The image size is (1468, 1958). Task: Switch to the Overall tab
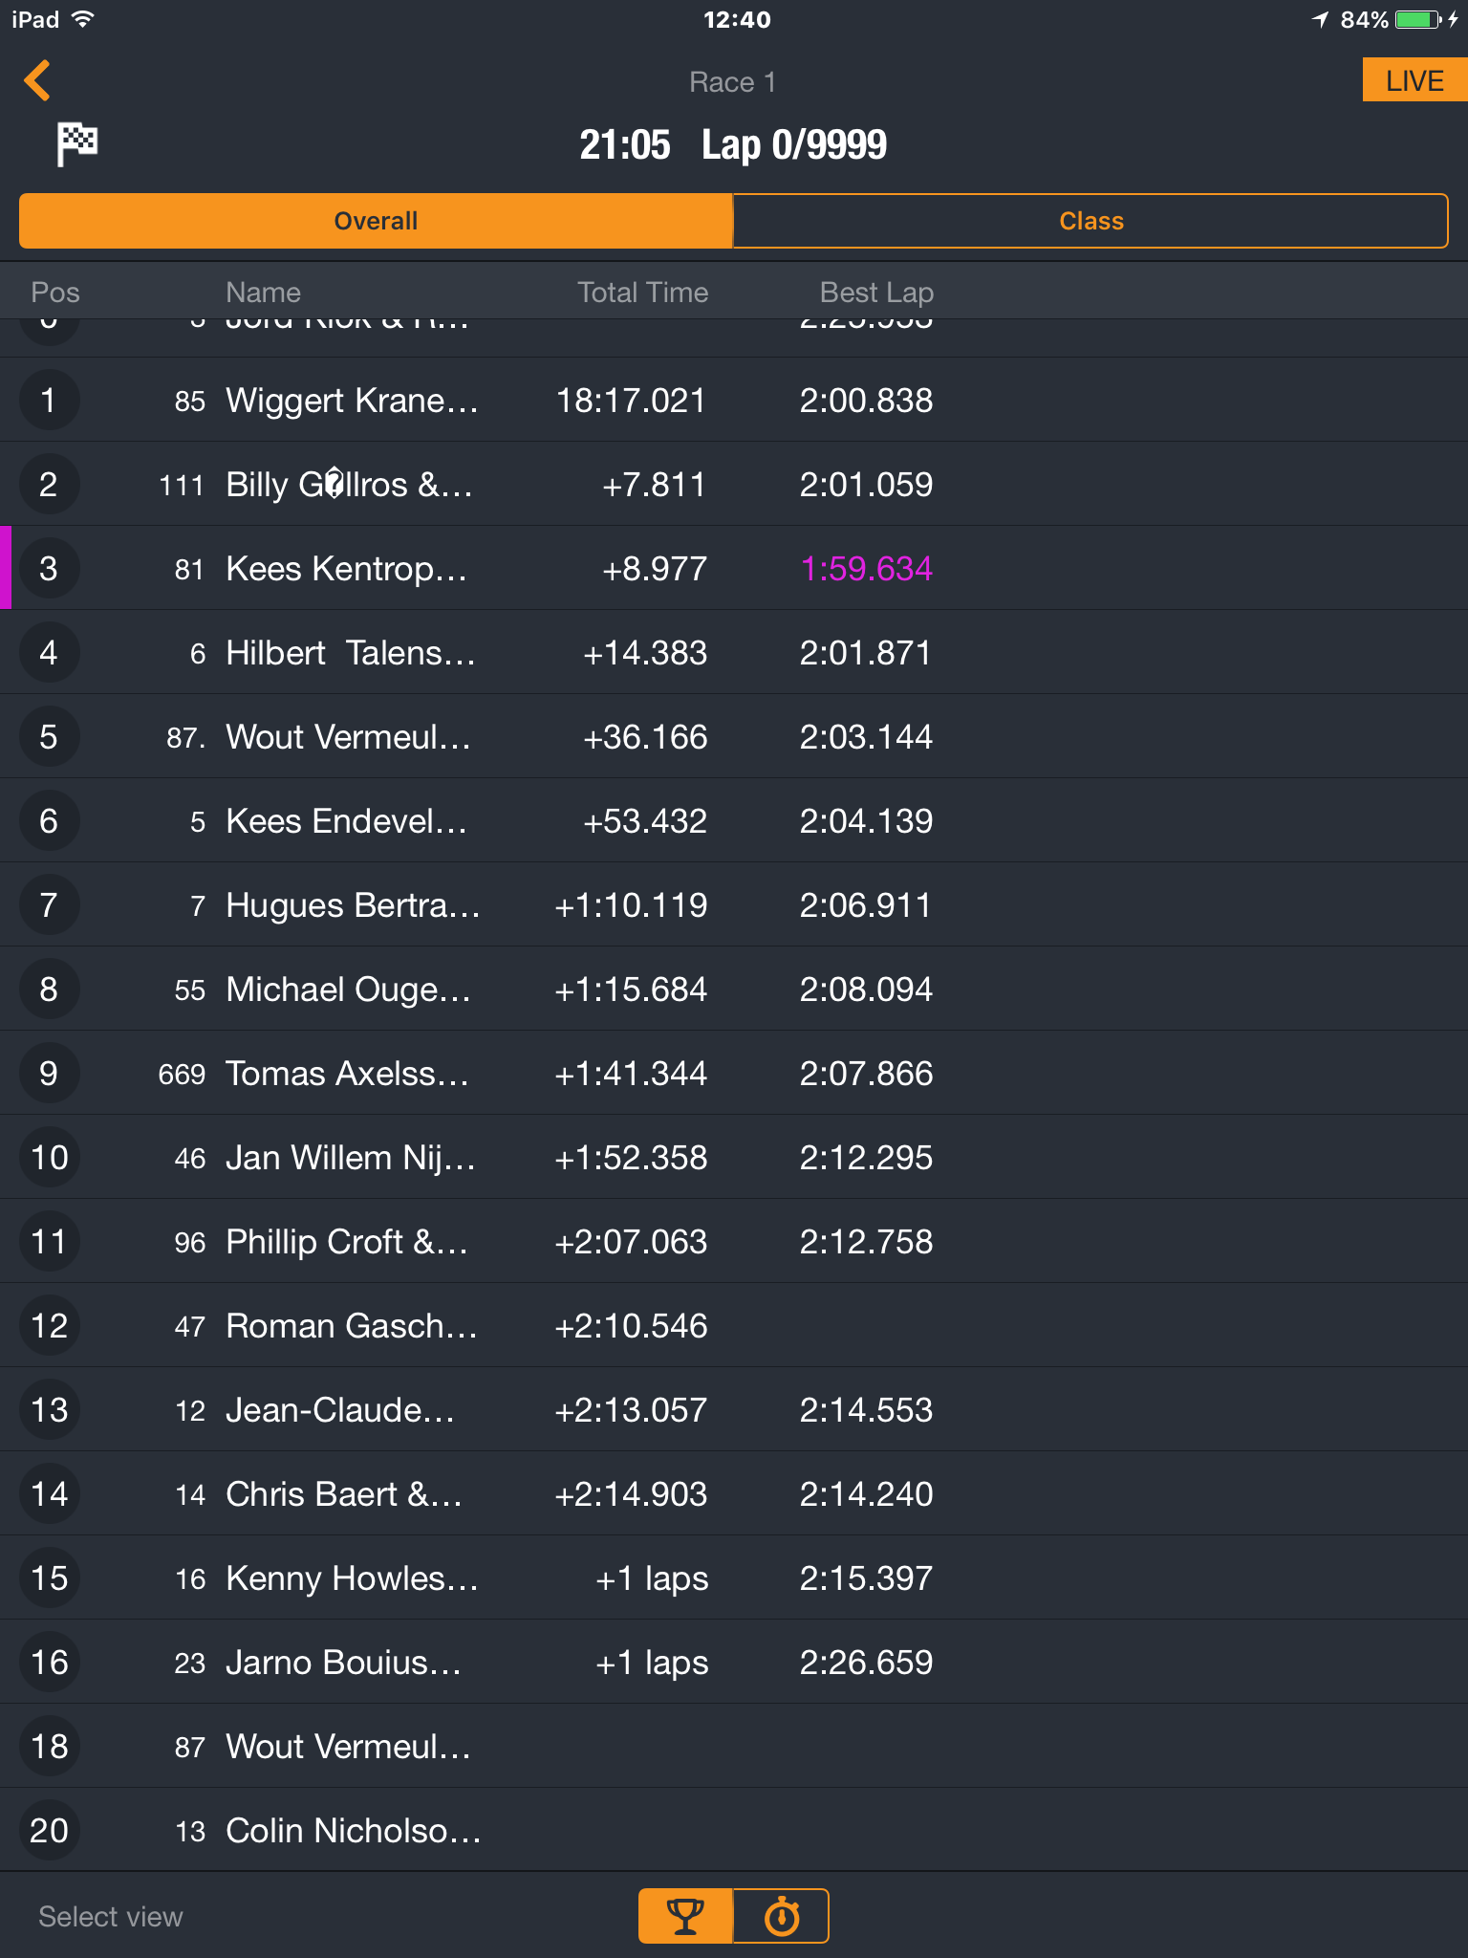pos(376,221)
